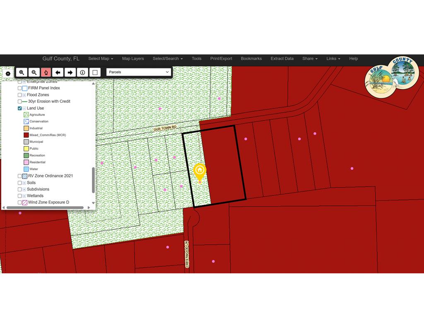This screenshot has width=424, height=318.
Task: Activate the identify info tool
Action: [x=82, y=72]
